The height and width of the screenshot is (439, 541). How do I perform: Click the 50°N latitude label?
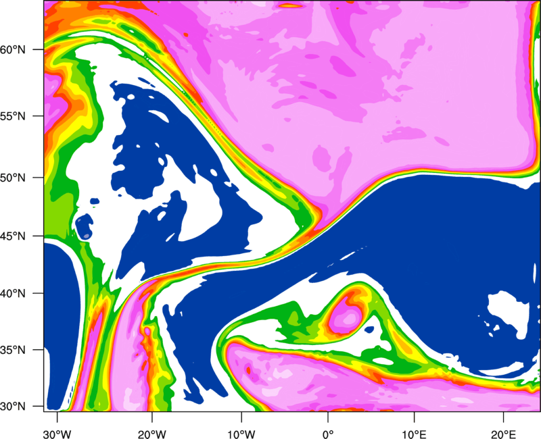[13, 178]
